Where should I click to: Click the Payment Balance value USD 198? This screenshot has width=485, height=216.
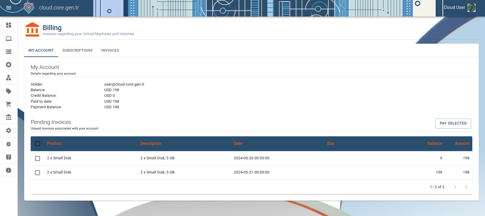112,107
